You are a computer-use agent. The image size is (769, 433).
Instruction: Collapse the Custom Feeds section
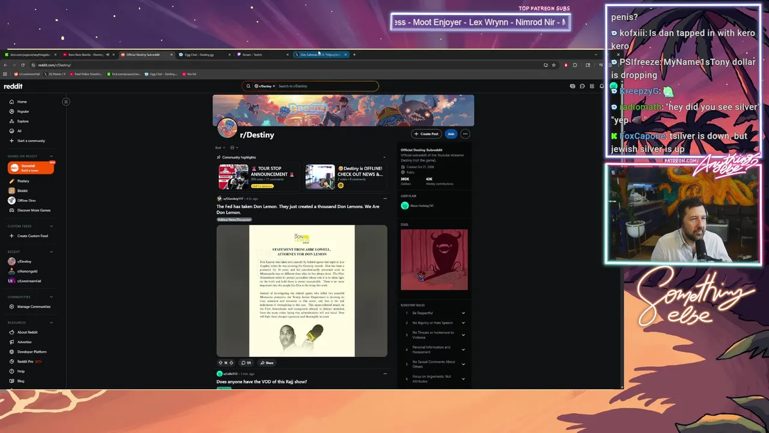coord(51,226)
